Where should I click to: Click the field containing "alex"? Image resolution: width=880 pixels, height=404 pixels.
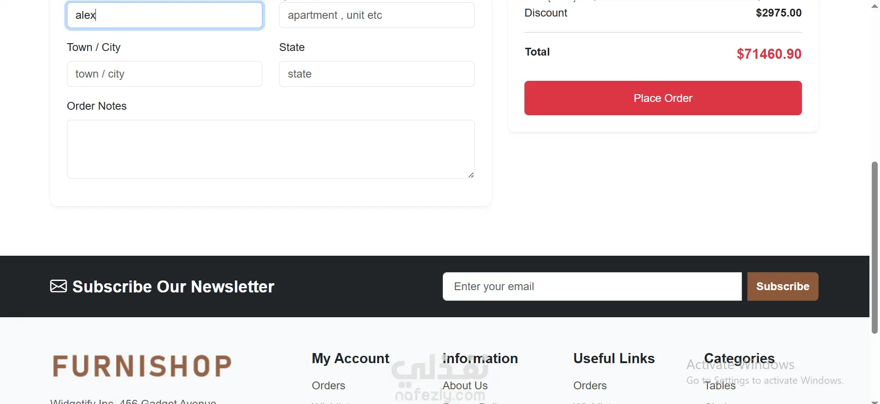point(164,15)
